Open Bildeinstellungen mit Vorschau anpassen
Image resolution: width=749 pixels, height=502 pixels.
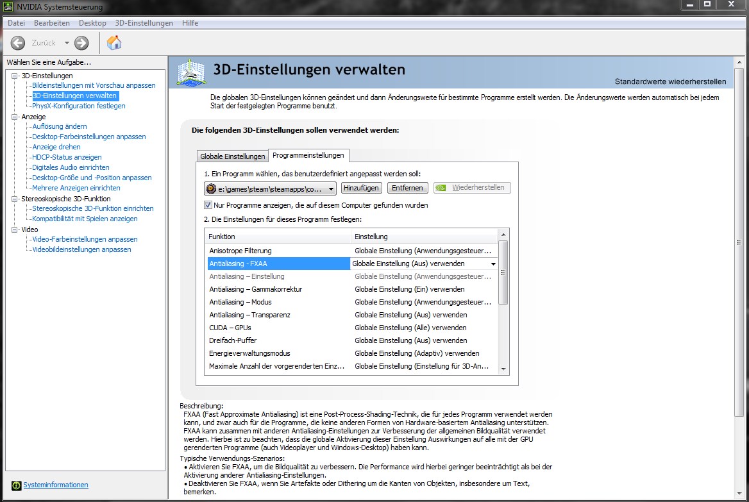click(x=94, y=85)
